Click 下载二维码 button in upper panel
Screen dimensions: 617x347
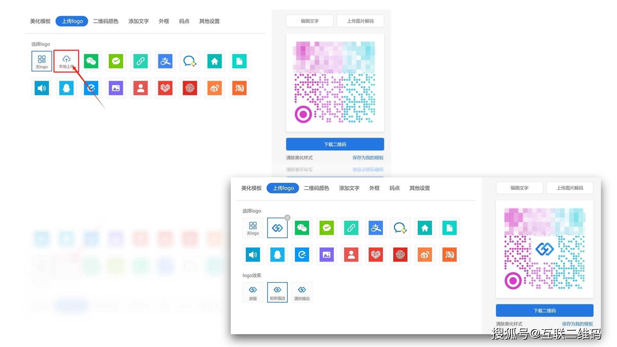(x=335, y=144)
